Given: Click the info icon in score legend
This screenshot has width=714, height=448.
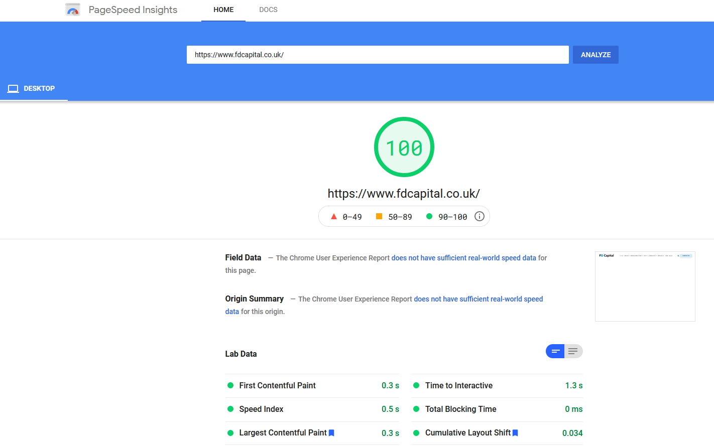Looking at the screenshot, I should coord(480,216).
